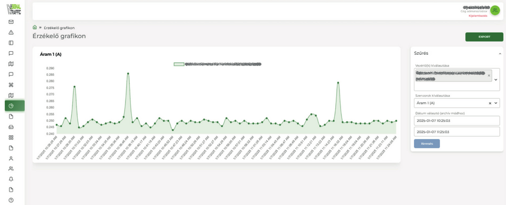
Task: Open the hard drive sidebar icon
Action: tap(11, 127)
